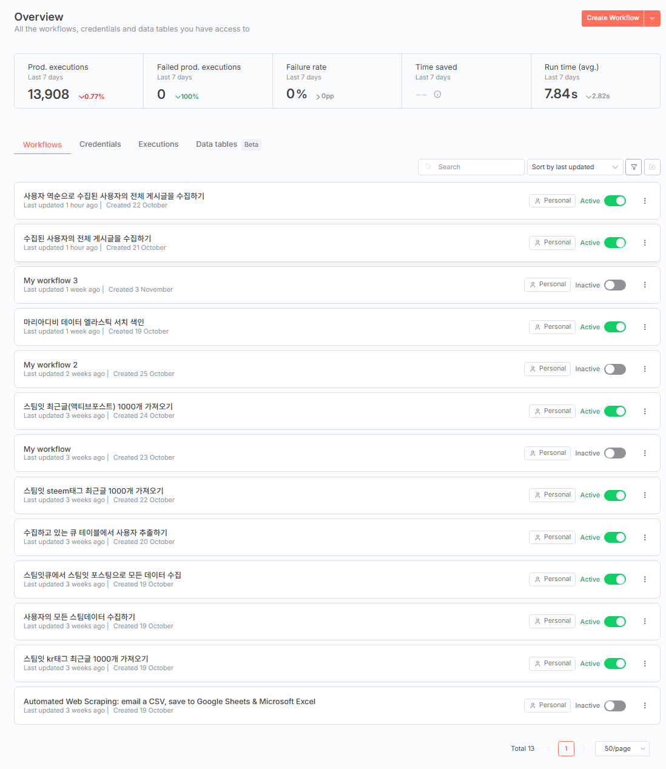Open three-dot menu for My workflow created 23 October
666x769 pixels.
(645, 453)
